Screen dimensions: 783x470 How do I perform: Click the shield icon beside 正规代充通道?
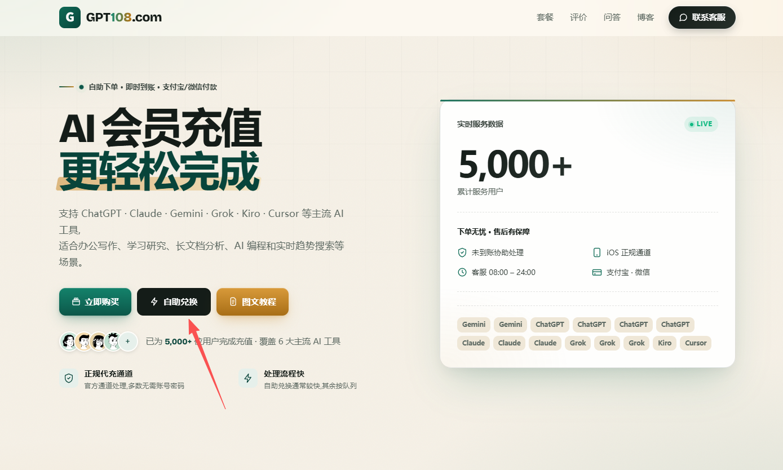[69, 378]
